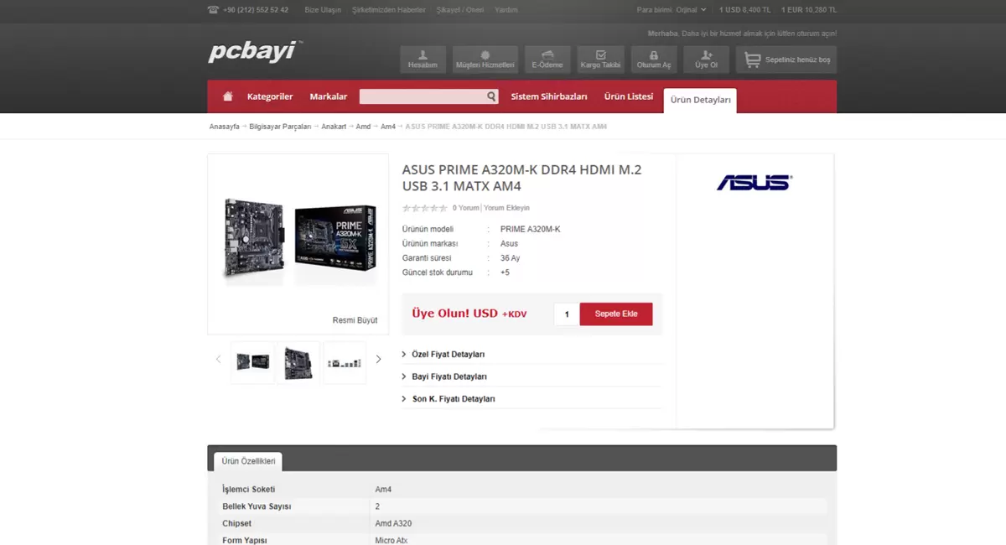Image resolution: width=1006 pixels, height=545 pixels.
Task: Select third thumbnail showing rear ports
Action: pos(345,362)
